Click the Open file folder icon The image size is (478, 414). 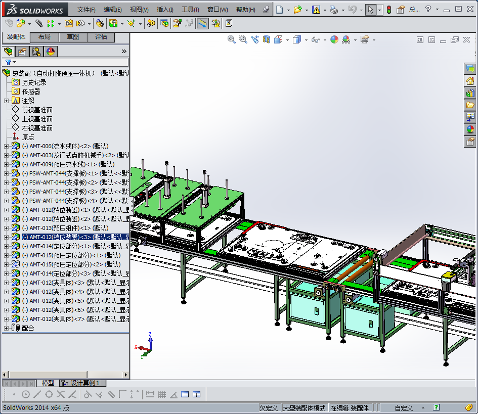point(297,10)
